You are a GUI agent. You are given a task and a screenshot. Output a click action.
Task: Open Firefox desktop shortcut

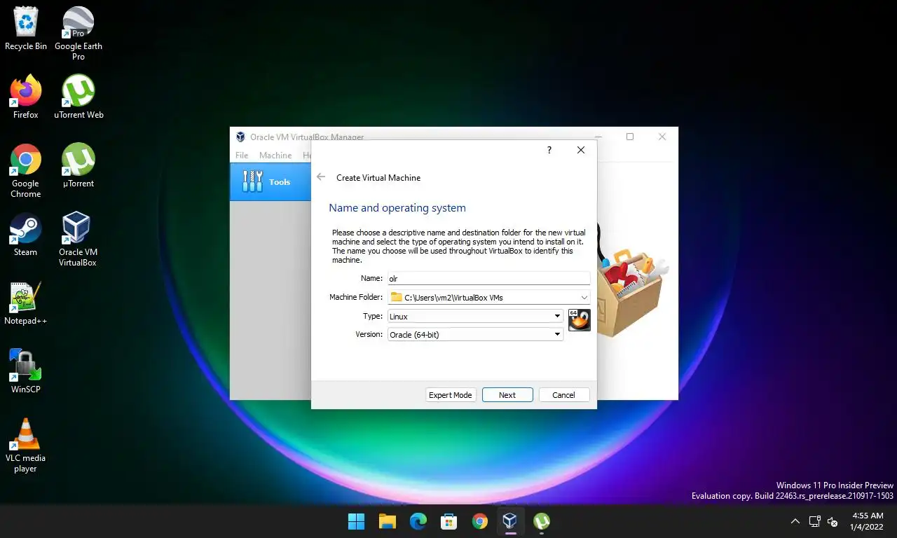click(26, 97)
